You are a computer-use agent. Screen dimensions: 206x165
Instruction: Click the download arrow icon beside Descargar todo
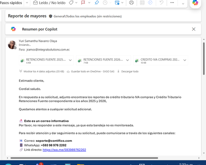tap(118, 71)
